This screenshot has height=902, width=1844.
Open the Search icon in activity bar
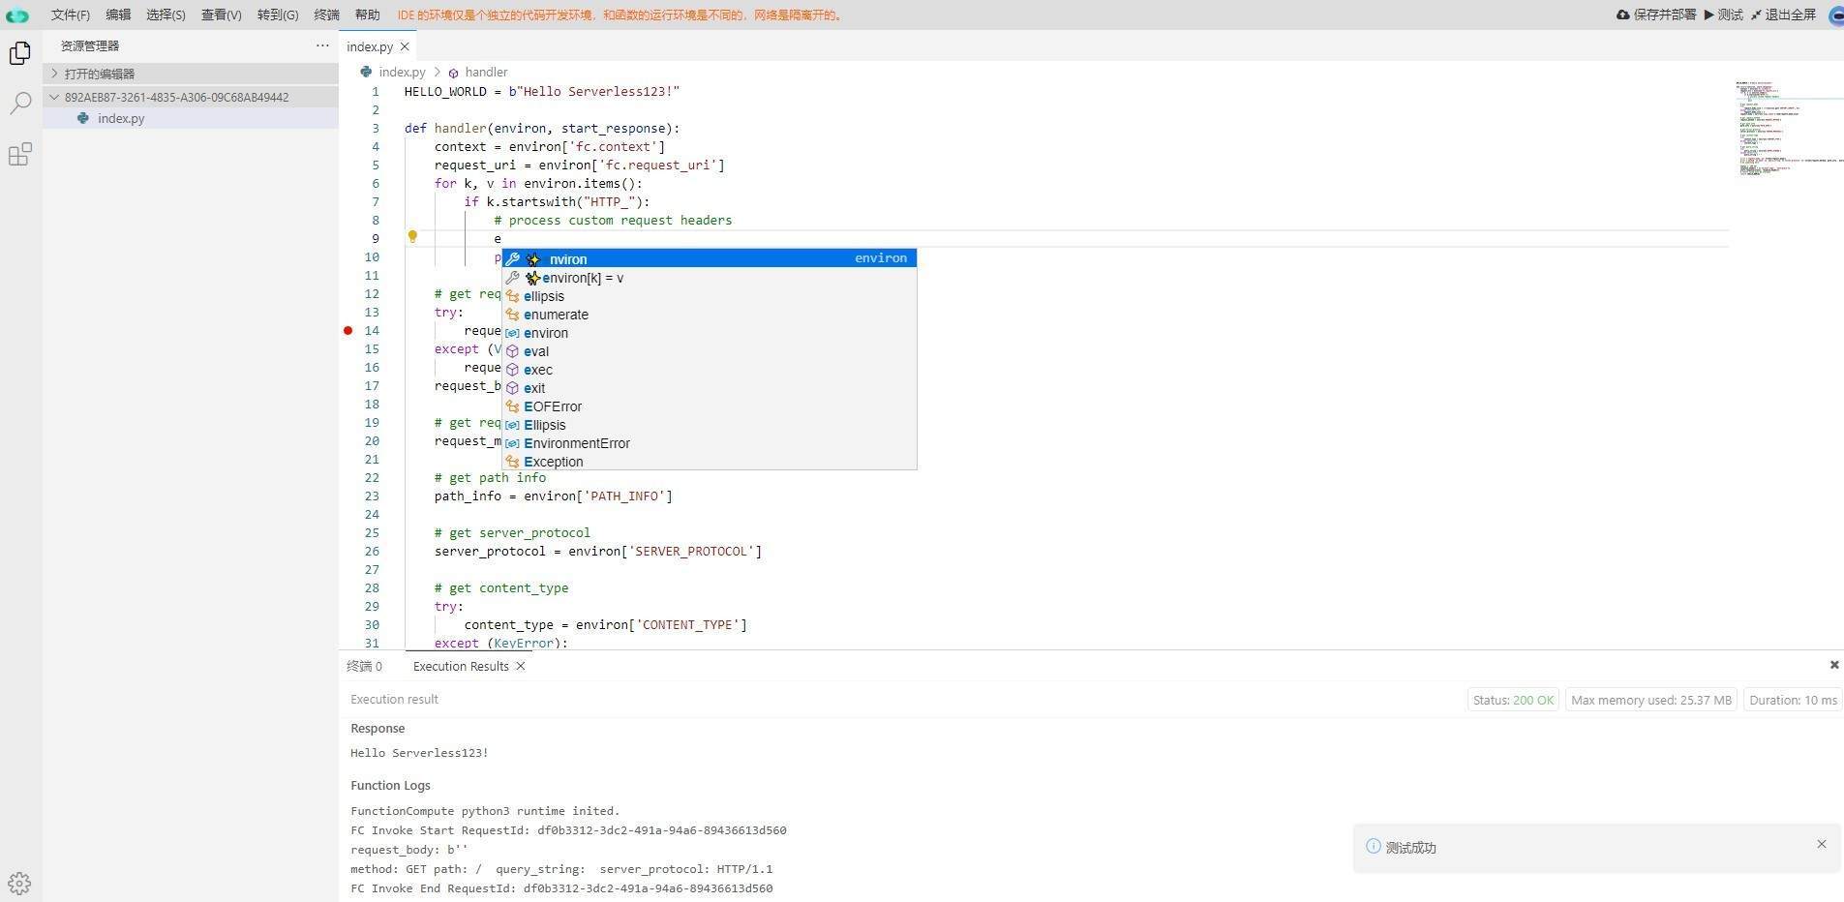point(20,104)
